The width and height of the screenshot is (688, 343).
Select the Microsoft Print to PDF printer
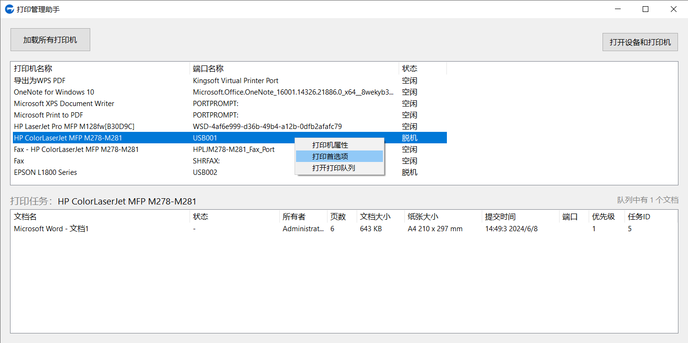(229, 115)
